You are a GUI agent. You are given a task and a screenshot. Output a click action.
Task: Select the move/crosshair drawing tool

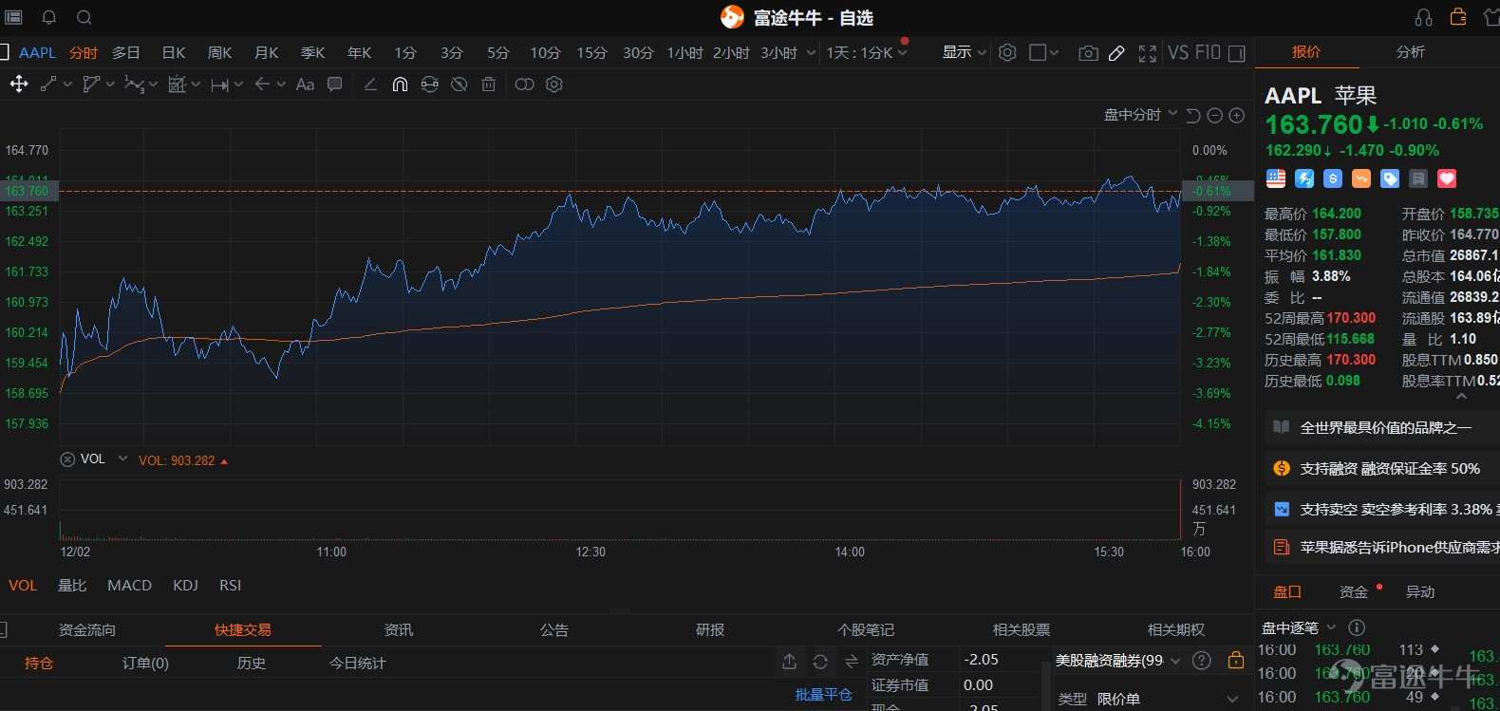point(19,84)
